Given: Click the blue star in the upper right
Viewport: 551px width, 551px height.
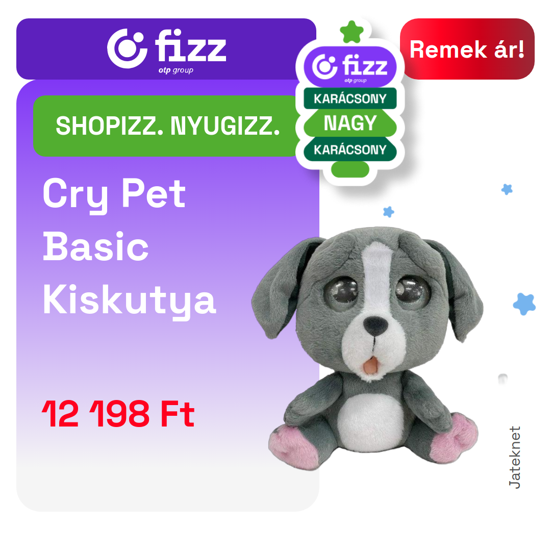Looking at the screenshot, I should click(507, 189).
